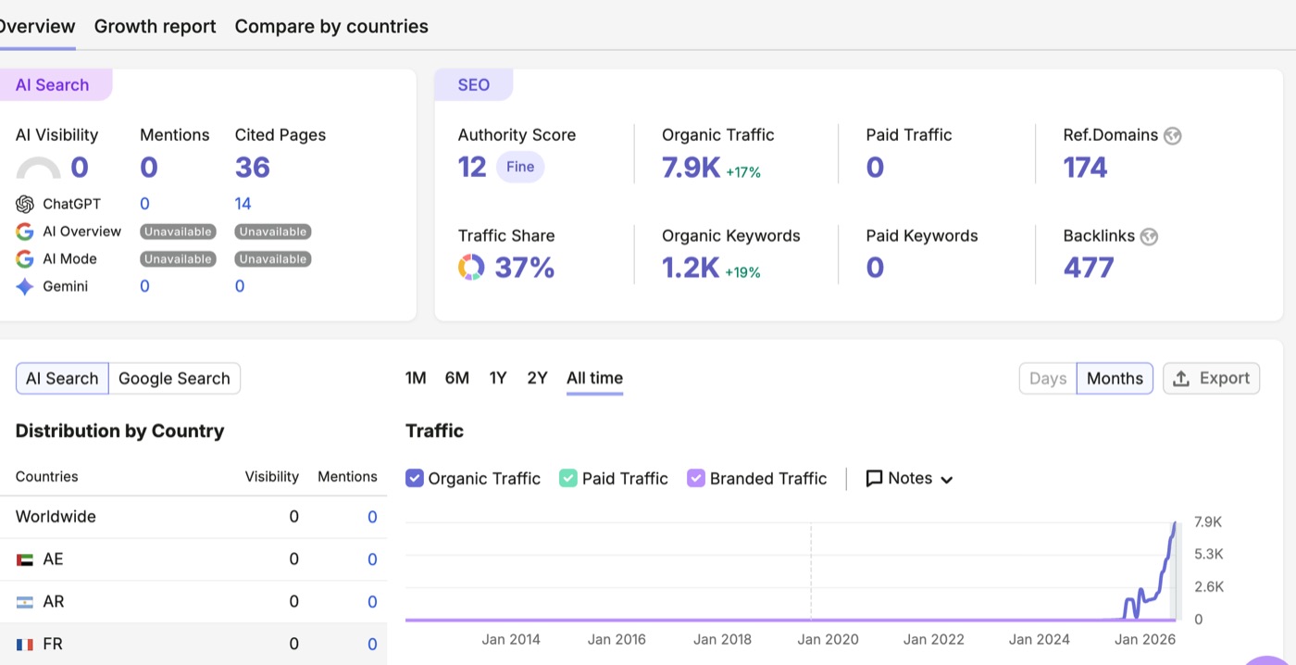Open the Backlinks 477 value

1089,268
